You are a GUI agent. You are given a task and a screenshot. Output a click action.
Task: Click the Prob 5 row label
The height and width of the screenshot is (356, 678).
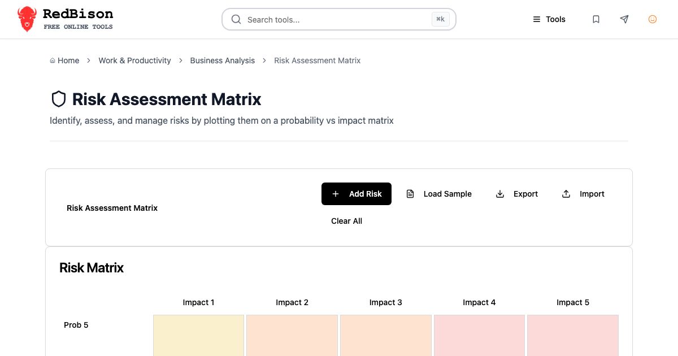76,325
